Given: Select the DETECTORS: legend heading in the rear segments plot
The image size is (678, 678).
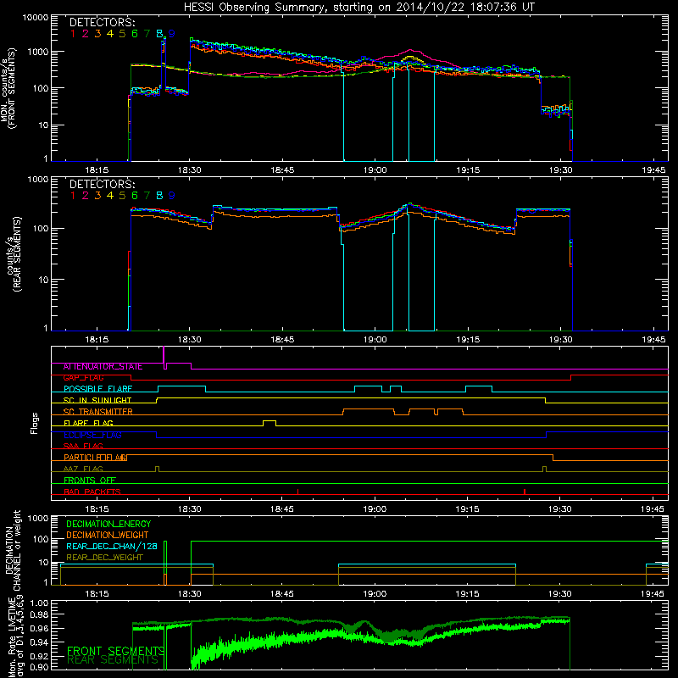Looking at the screenshot, I should pyautogui.click(x=102, y=185).
